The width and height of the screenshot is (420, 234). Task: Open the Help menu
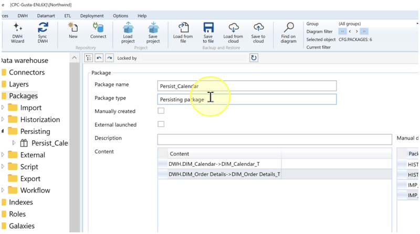[x=142, y=16]
